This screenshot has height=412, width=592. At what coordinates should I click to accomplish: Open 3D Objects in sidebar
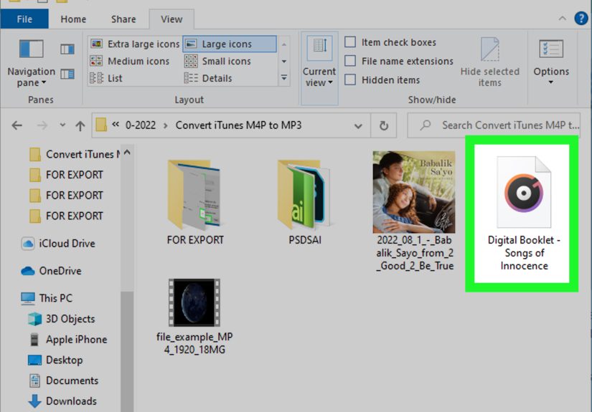point(62,319)
